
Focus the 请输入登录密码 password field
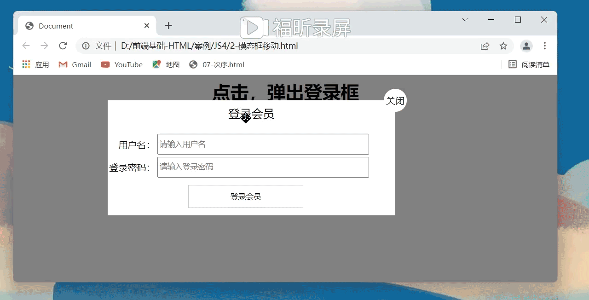(263, 167)
